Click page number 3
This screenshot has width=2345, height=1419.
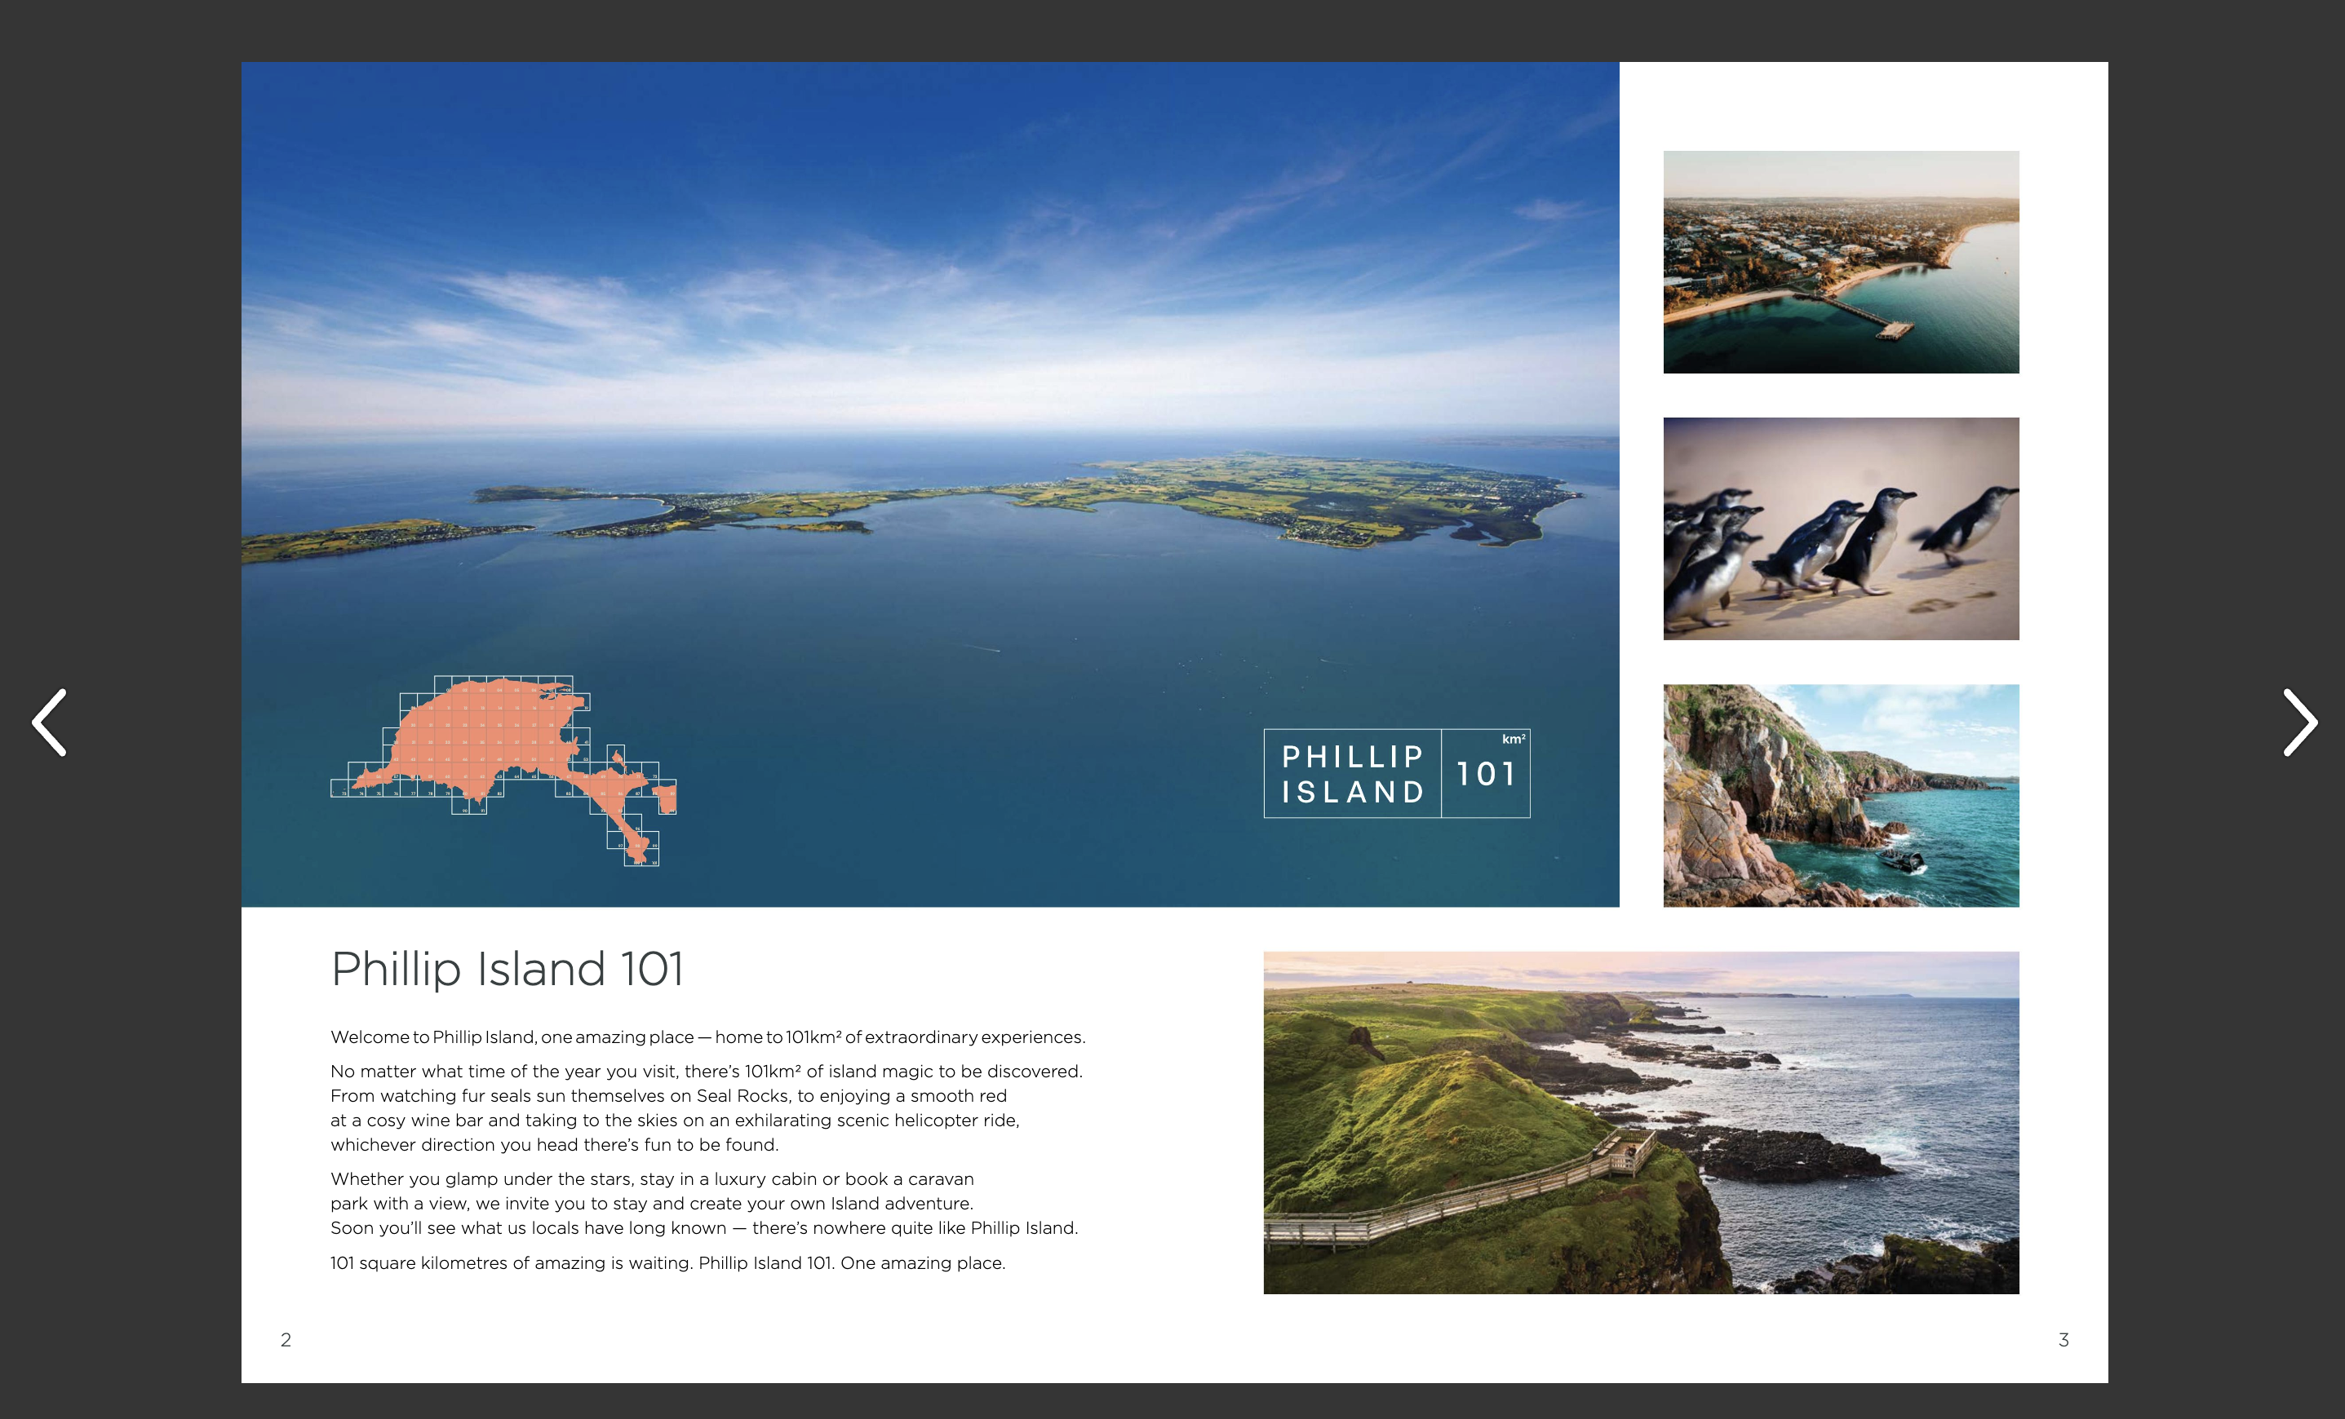click(2064, 1340)
